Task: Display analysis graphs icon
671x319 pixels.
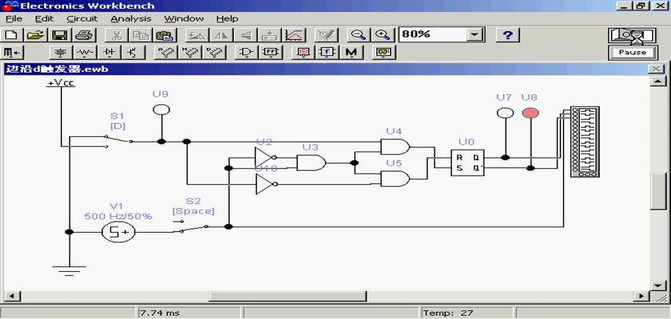Action: tap(295, 34)
